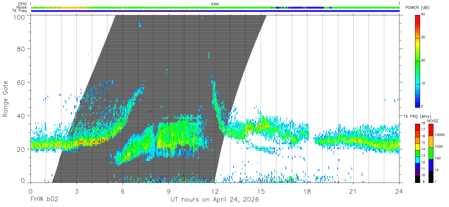Click the CPID value 3300
The width and height of the screenshot is (449, 207).
215,4
